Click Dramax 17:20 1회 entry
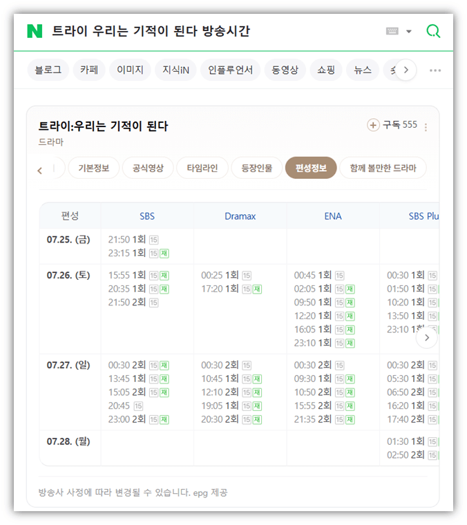 [x=231, y=289]
